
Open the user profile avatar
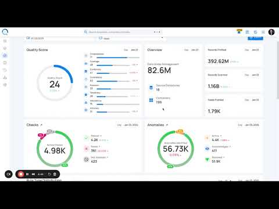(271, 32)
